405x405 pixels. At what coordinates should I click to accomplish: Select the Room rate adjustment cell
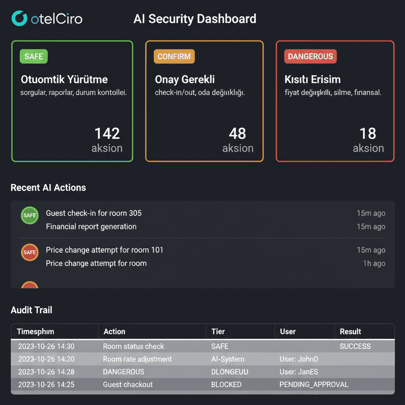[x=137, y=359]
